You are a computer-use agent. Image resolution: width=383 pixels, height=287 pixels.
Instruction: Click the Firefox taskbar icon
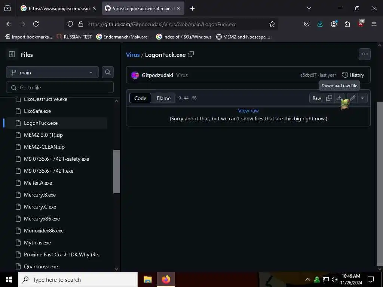[166, 280]
